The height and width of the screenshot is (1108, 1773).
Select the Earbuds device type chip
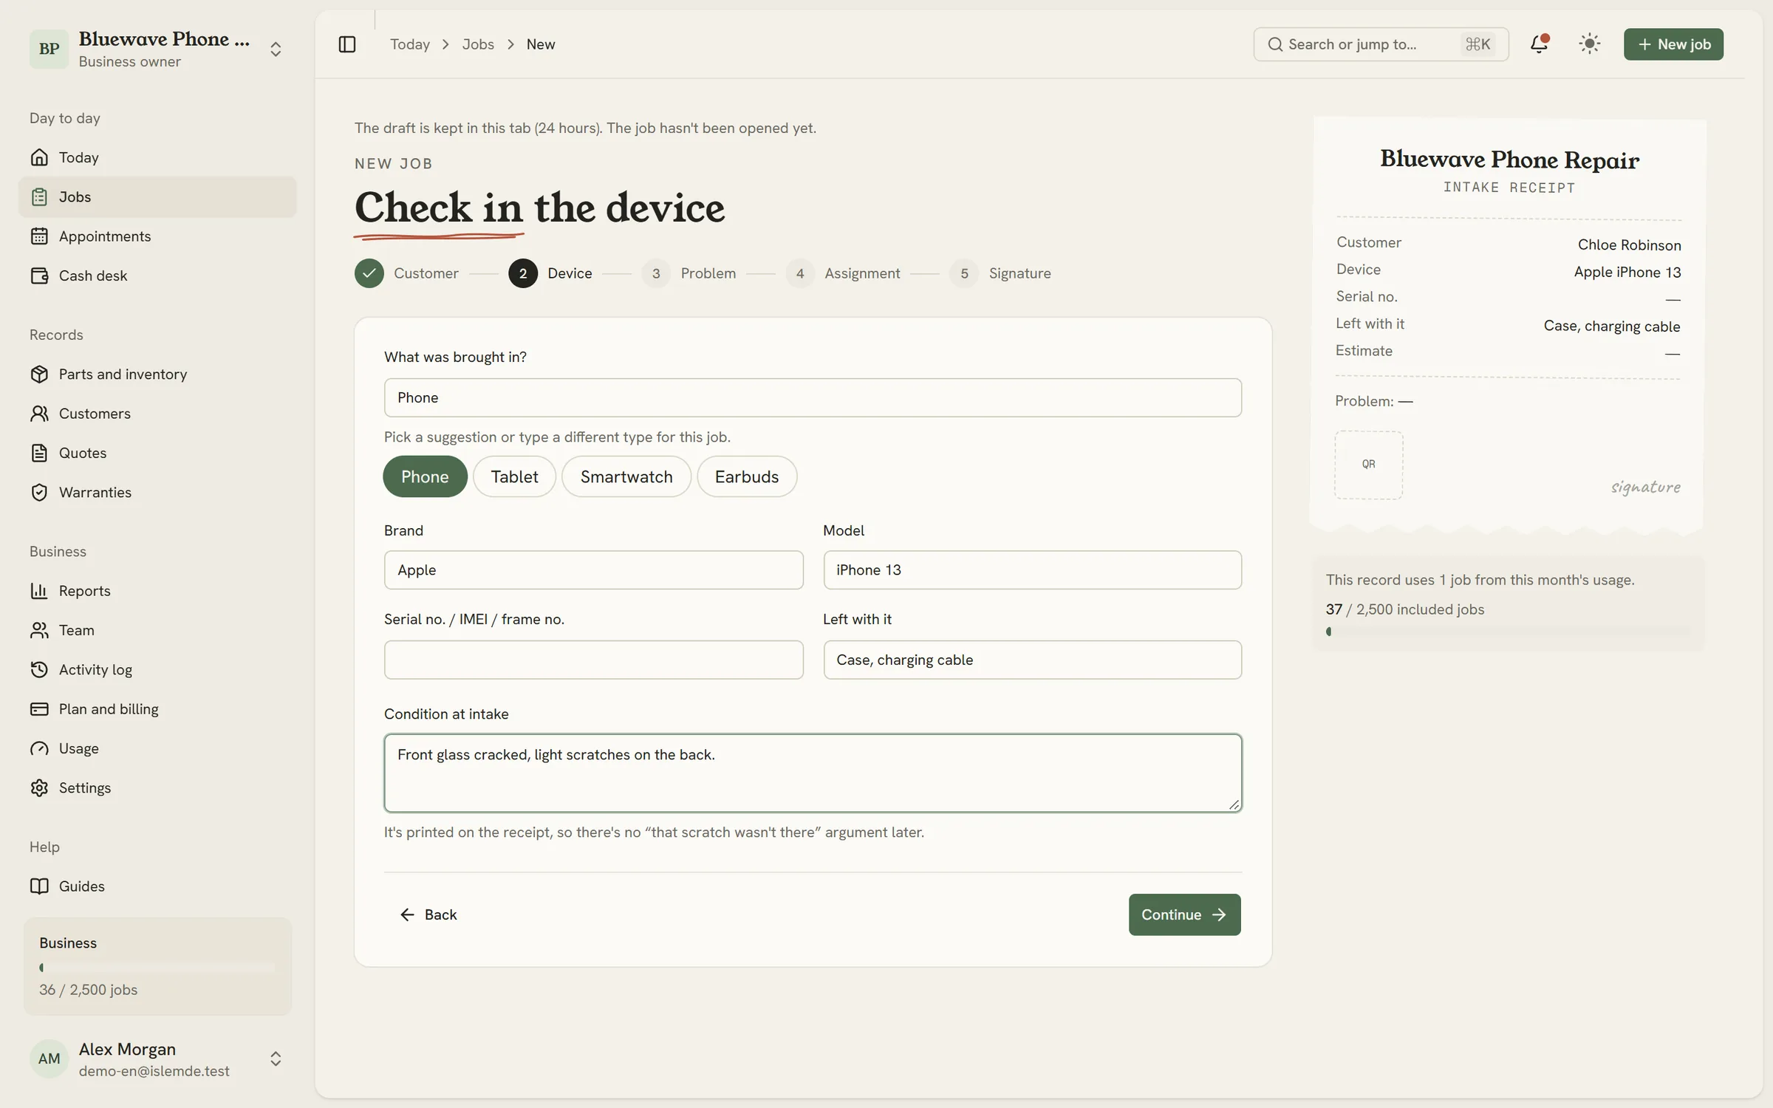point(747,476)
